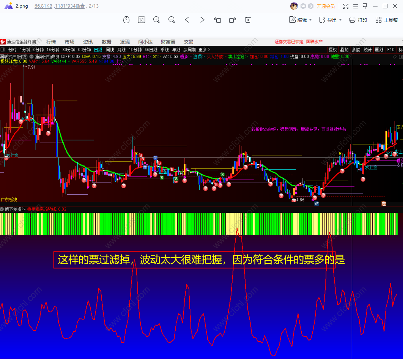Click the 66.81KB file size info
Viewport: 403px width, 359px height.
coord(43,6)
